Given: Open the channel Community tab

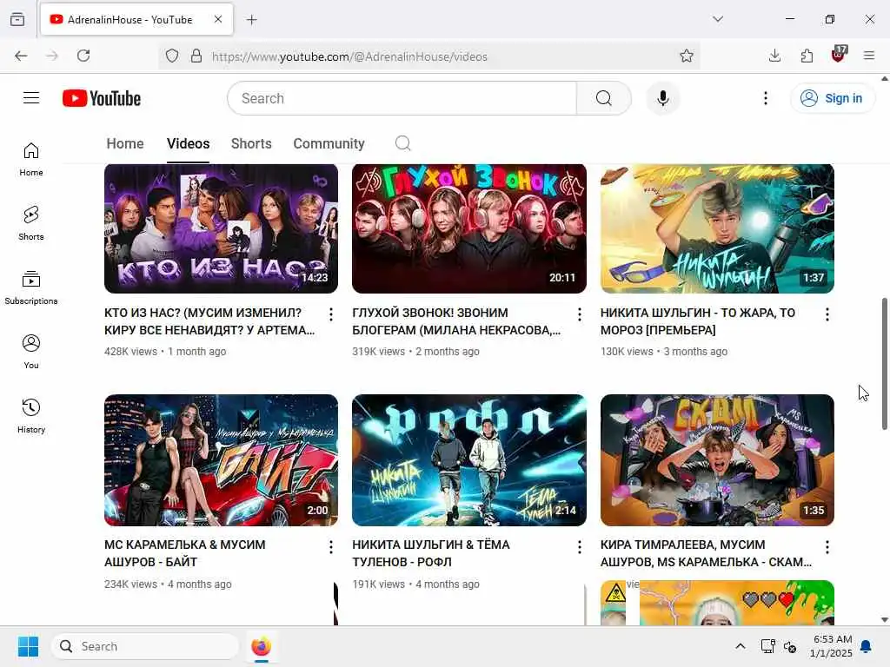Looking at the screenshot, I should point(329,143).
